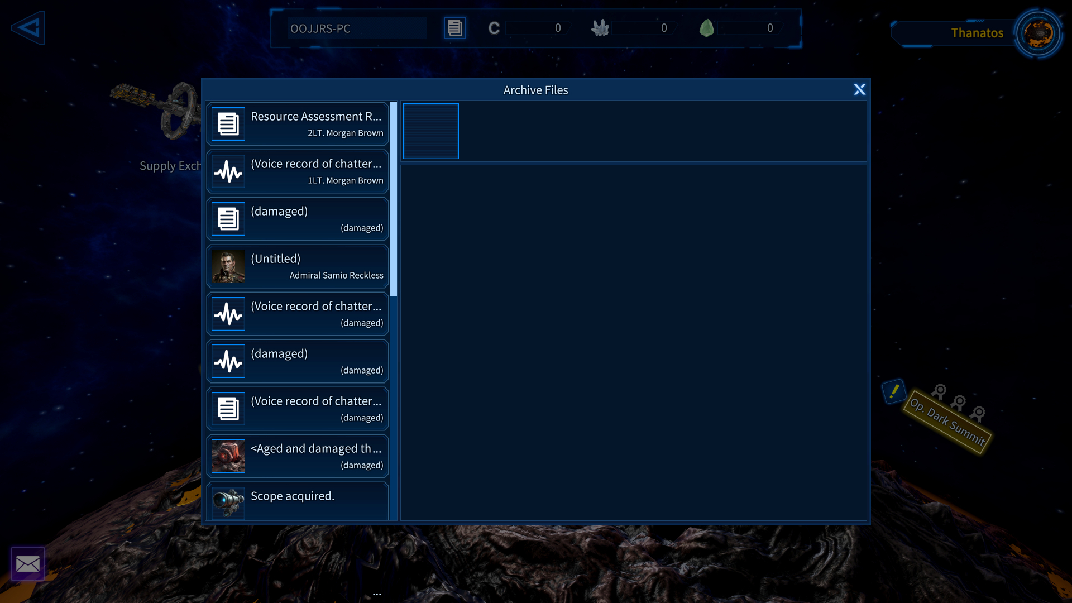Click the '2LT. Morgan Brown' author text

click(x=346, y=133)
